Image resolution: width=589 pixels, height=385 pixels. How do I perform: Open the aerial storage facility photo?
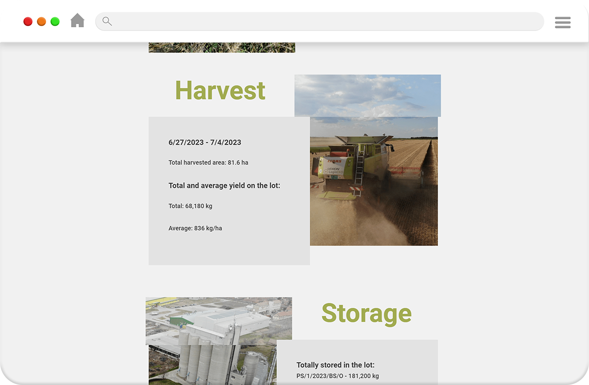coord(219,321)
